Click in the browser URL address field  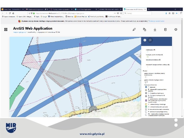[x=72, y=13]
